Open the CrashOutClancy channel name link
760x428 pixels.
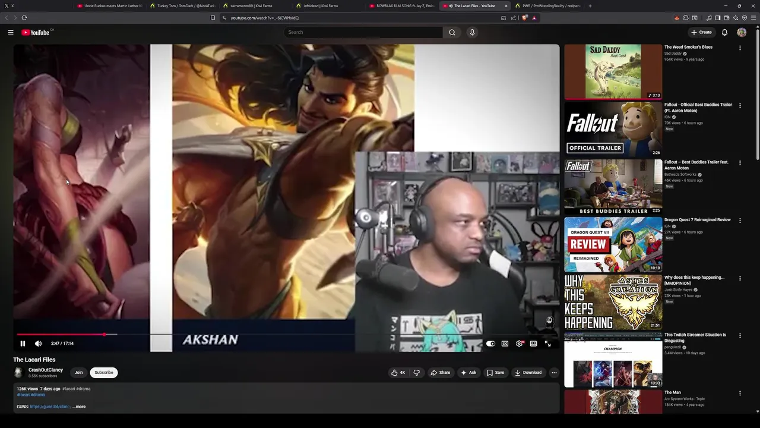click(x=46, y=370)
